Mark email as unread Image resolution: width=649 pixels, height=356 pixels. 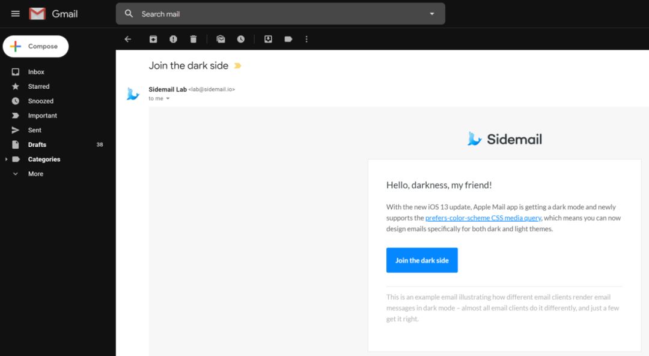tap(221, 39)
